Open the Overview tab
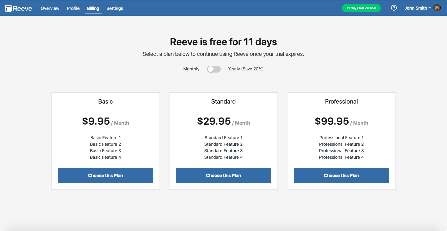 point(50,8)
